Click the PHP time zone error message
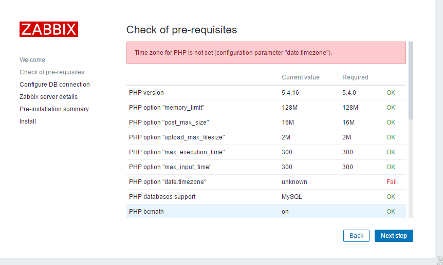The width and height of the screenshot is (443, 265). tap(266, 53)
